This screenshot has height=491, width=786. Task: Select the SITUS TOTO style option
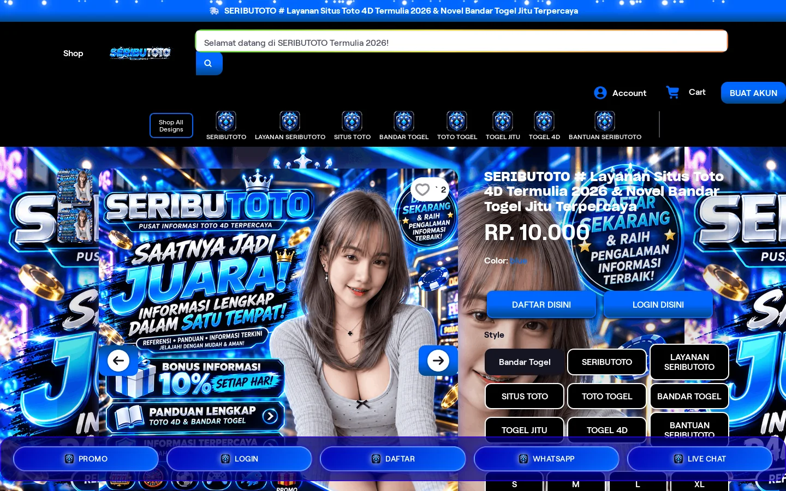pyautogui.click(x=525, y=396)
